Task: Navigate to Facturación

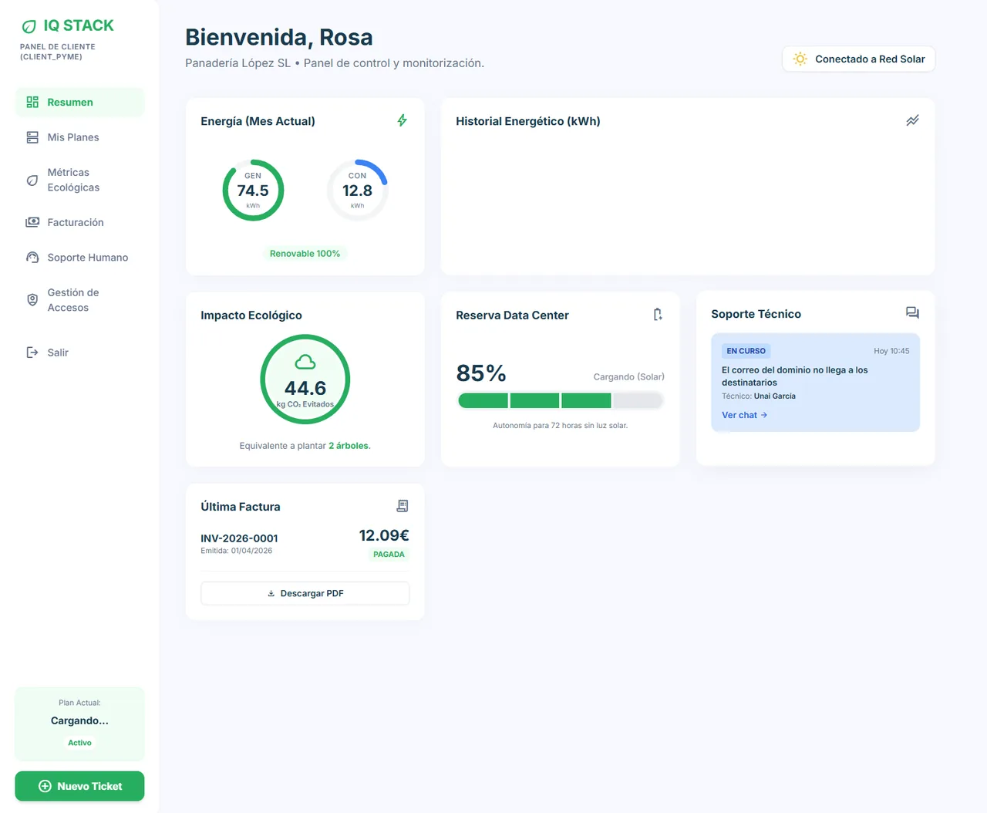Action: [x=79, y=222]
